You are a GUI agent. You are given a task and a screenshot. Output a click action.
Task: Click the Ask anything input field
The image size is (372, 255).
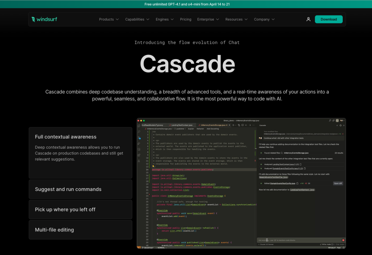click(299, 240)
